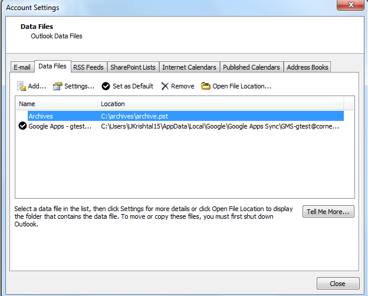The image size is (368, 296).
Task: Switch to the E-mail tab
Action: tap(22, 67)
